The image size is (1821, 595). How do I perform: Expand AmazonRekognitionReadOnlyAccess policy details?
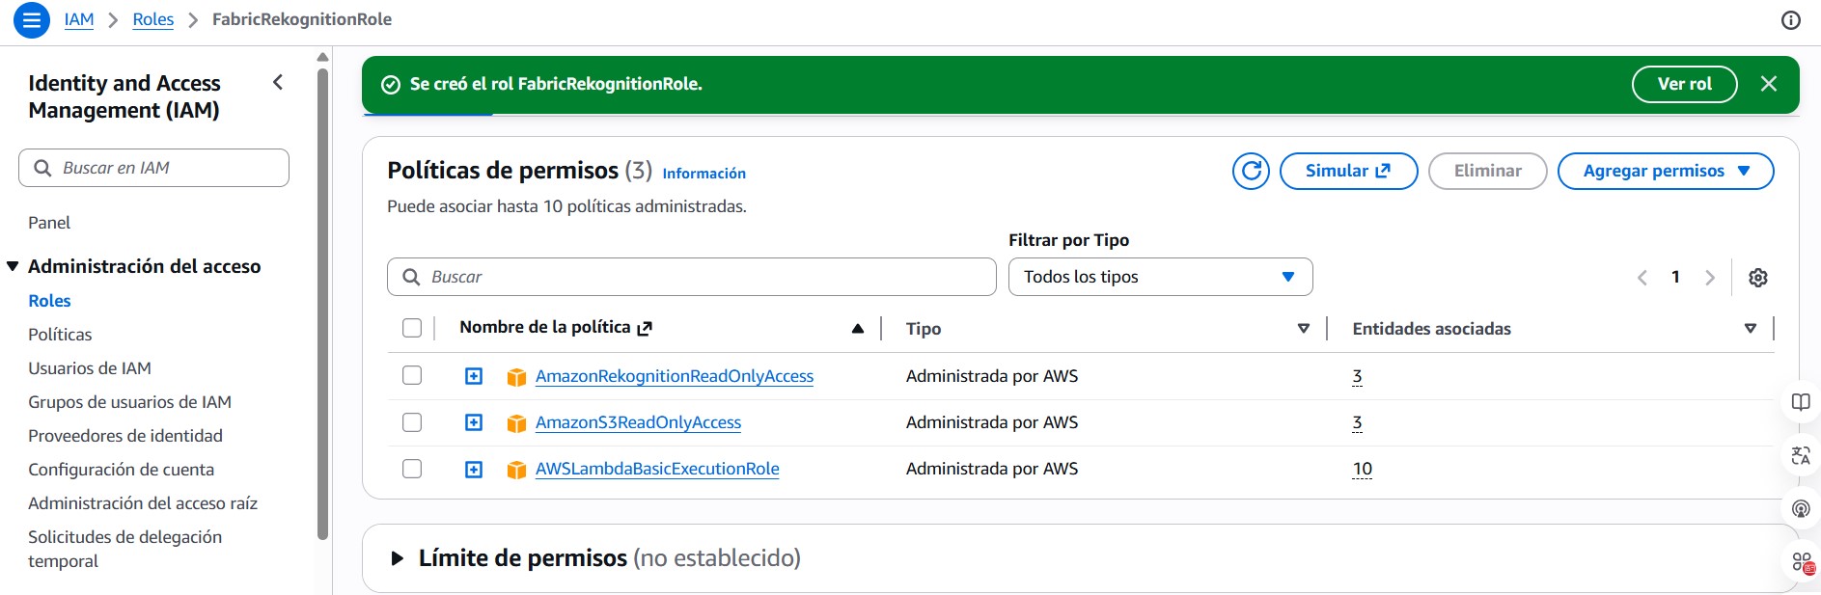click(x=474, y=376)
